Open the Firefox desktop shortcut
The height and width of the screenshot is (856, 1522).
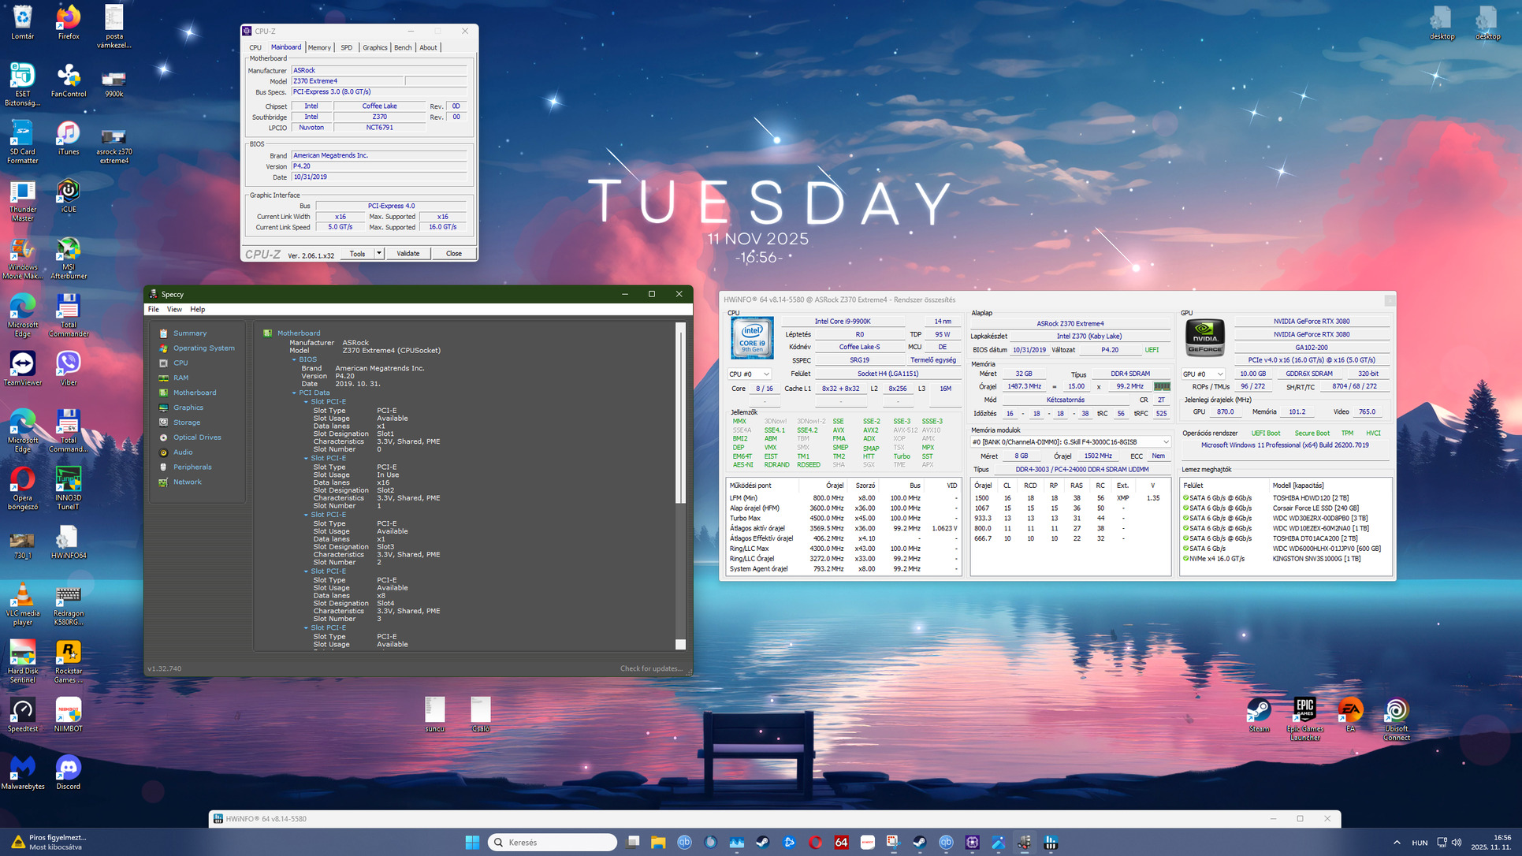coord(68,19)
